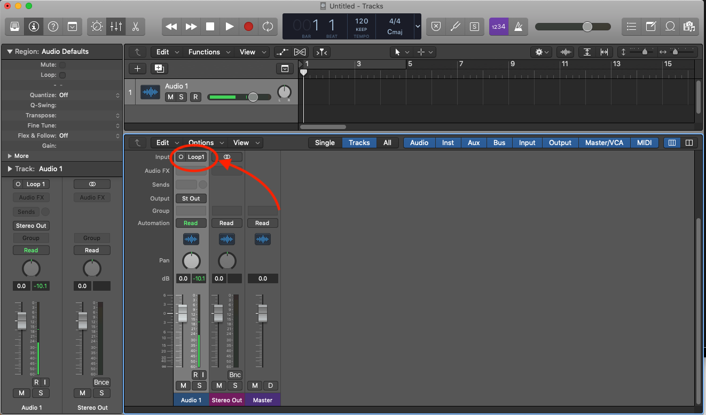The image size is (706, 415).
Task: Open the Mixer Options menu
Action: 206,142
